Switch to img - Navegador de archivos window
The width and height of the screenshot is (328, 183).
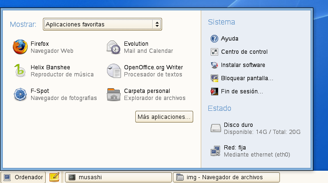point(227,177)
